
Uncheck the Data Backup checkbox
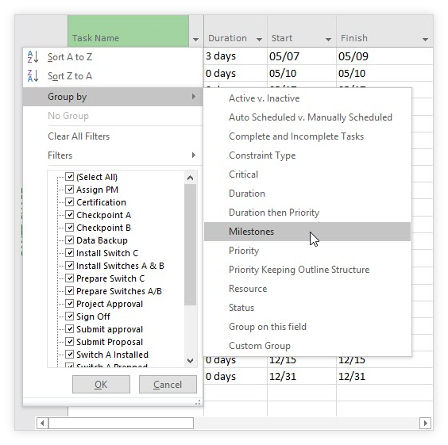69,240
